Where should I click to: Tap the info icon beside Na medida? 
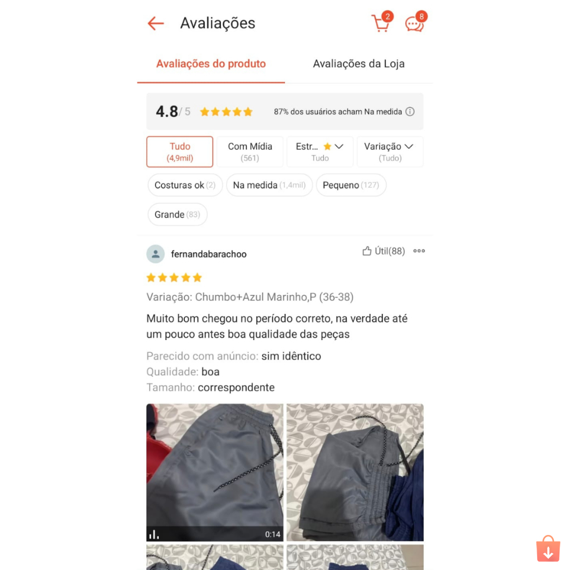410,111
